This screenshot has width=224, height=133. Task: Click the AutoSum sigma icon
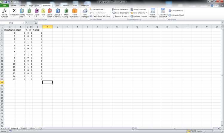(x=14, y=11)
